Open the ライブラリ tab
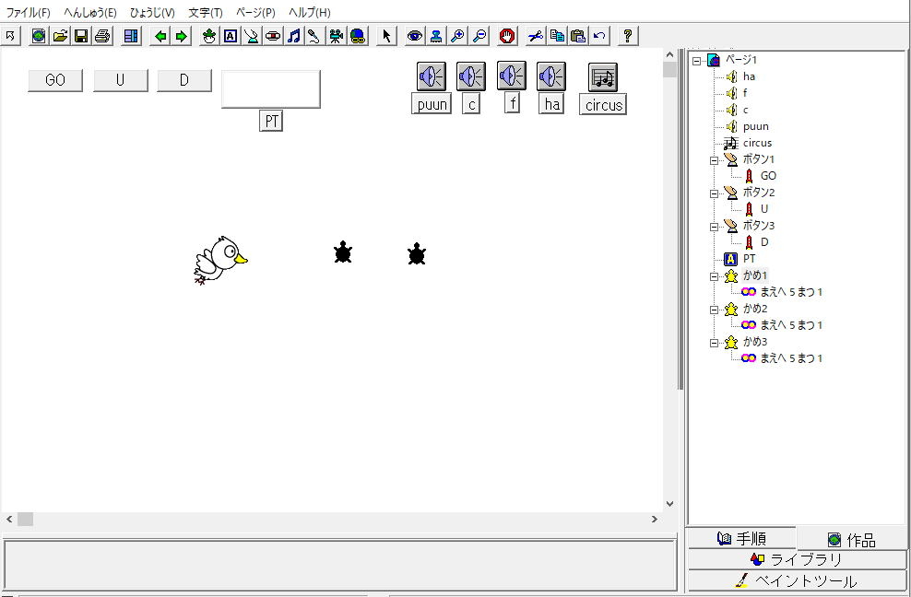This screenshot has height=597, width=911. click(x=797, y=559)
